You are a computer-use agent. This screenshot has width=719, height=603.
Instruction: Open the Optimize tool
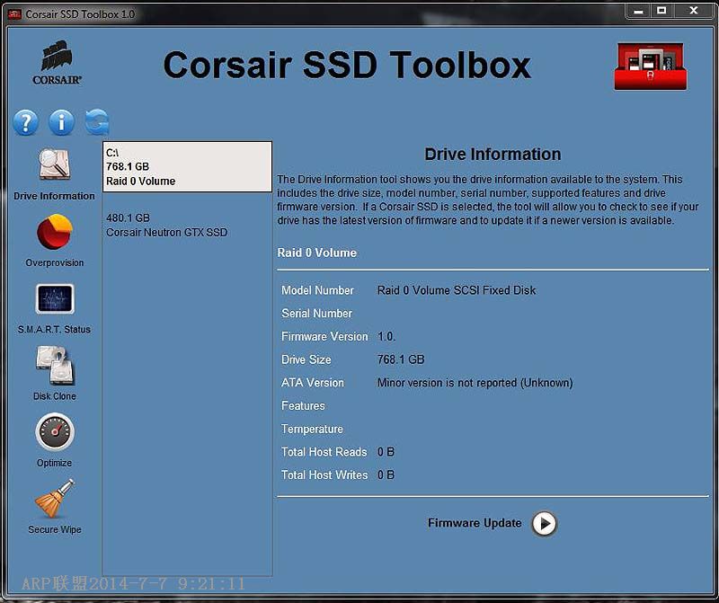[54, 439]
